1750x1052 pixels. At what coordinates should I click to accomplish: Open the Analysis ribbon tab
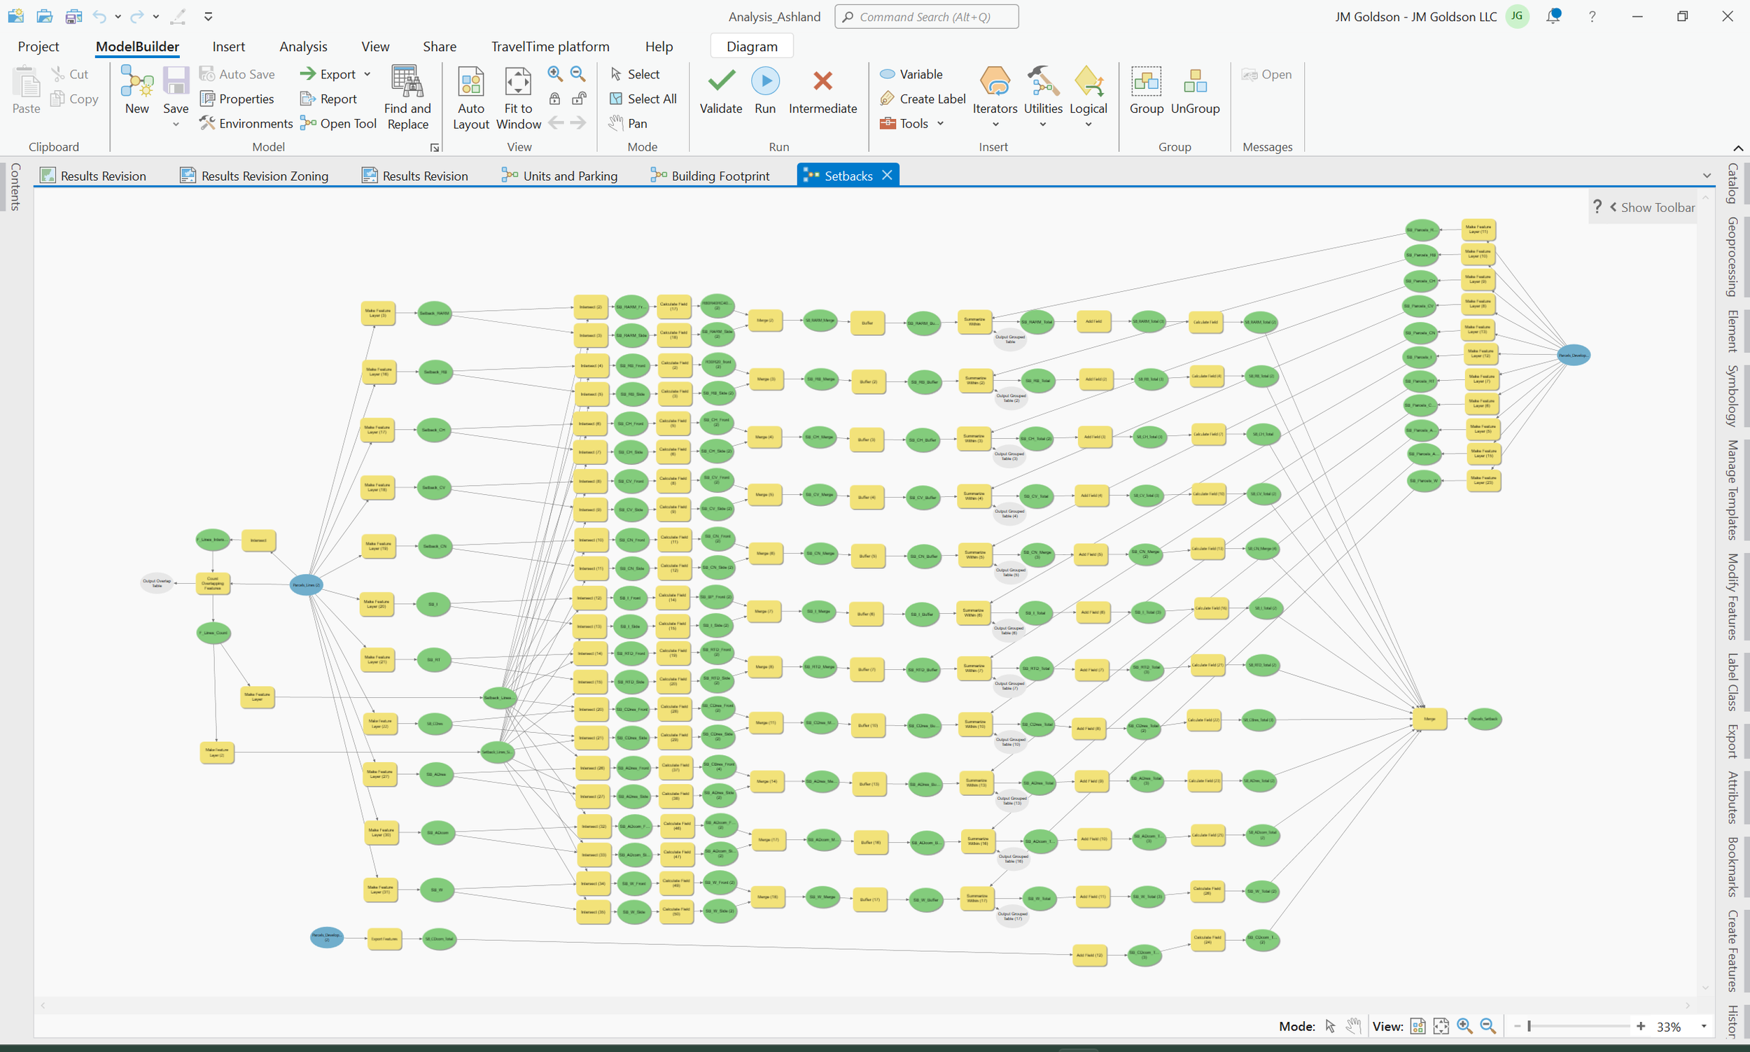302,47
